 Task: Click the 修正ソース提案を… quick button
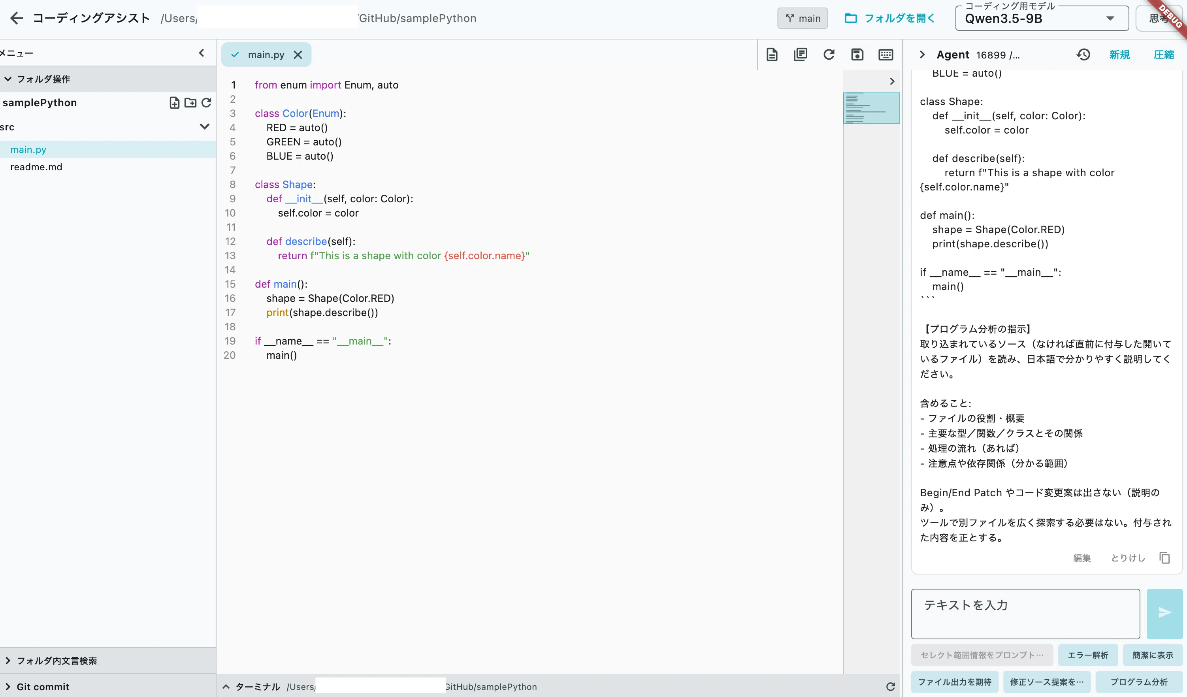(x=1047, y=682)
